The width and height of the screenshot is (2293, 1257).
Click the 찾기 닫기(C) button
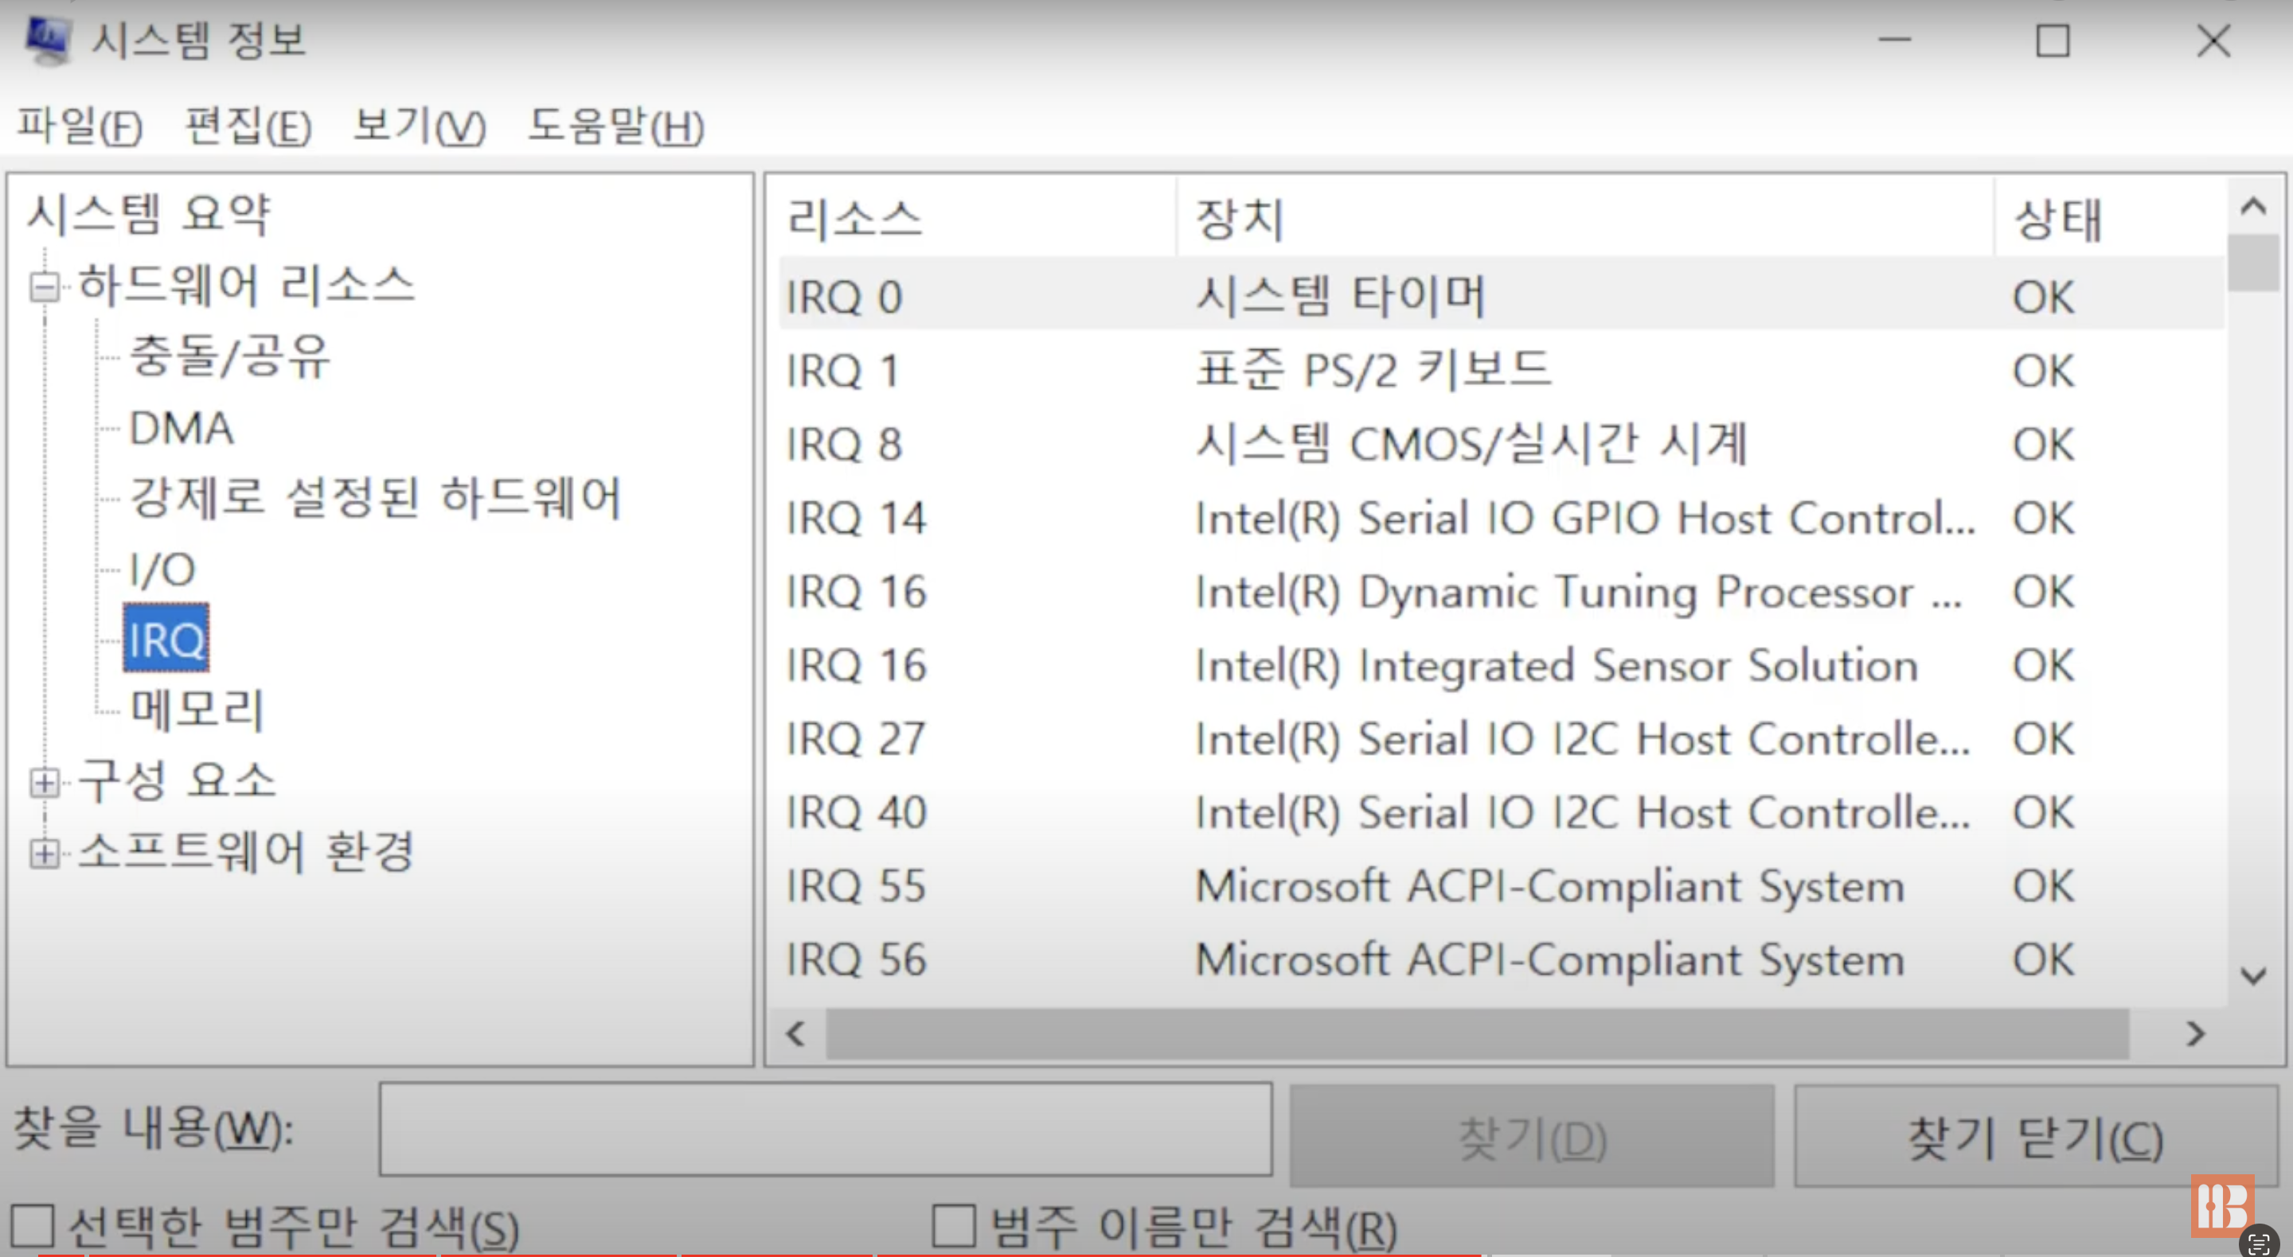2036,1136
